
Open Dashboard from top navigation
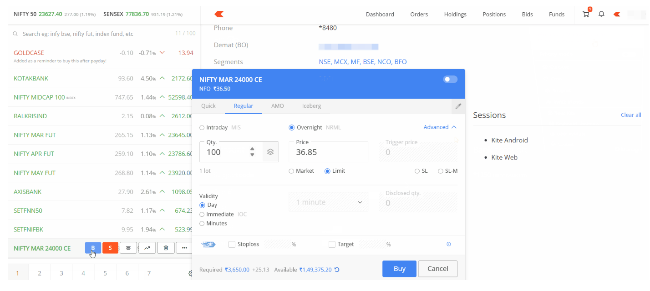point(380,14)
